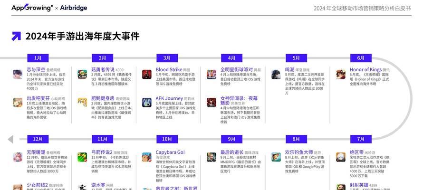Screen dimensions: 423x190
Task: Click the 逆水寒 game icon
Action: [82, 187]
